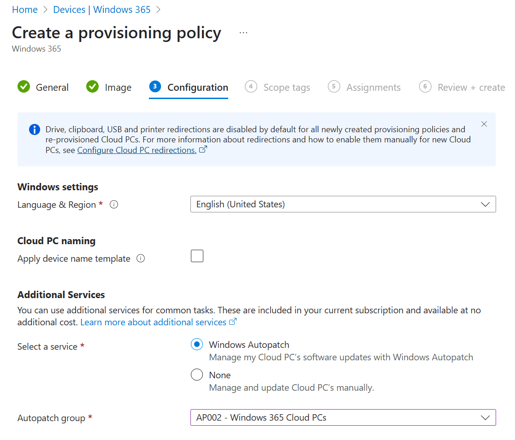The height and width of the screenshot is (440, 515).
Task: Click info icon beside Language & Region
Action: point(114,205)
